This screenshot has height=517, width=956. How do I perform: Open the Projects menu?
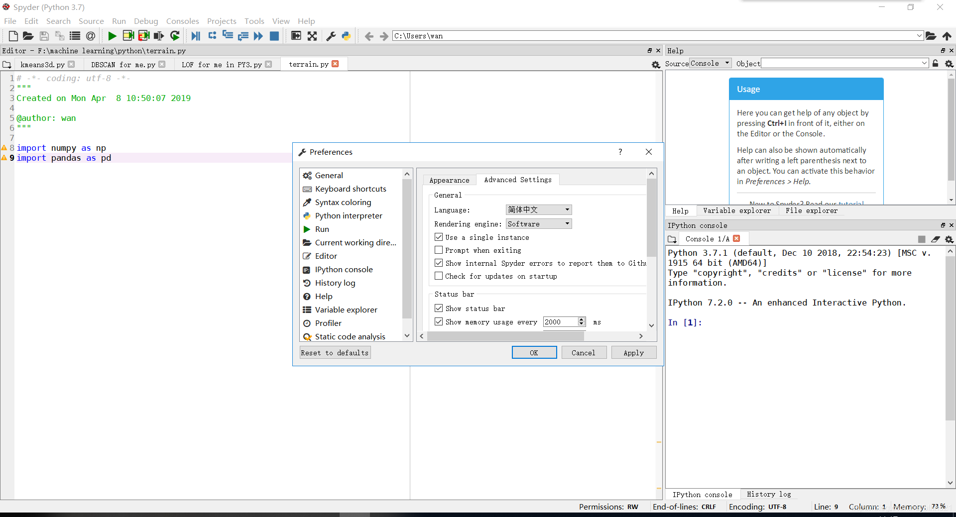tap(222, 21)
